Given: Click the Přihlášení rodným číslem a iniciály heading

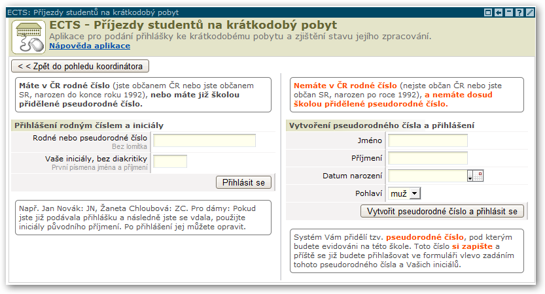Looking at the screenshot, I should coord(89,125).
